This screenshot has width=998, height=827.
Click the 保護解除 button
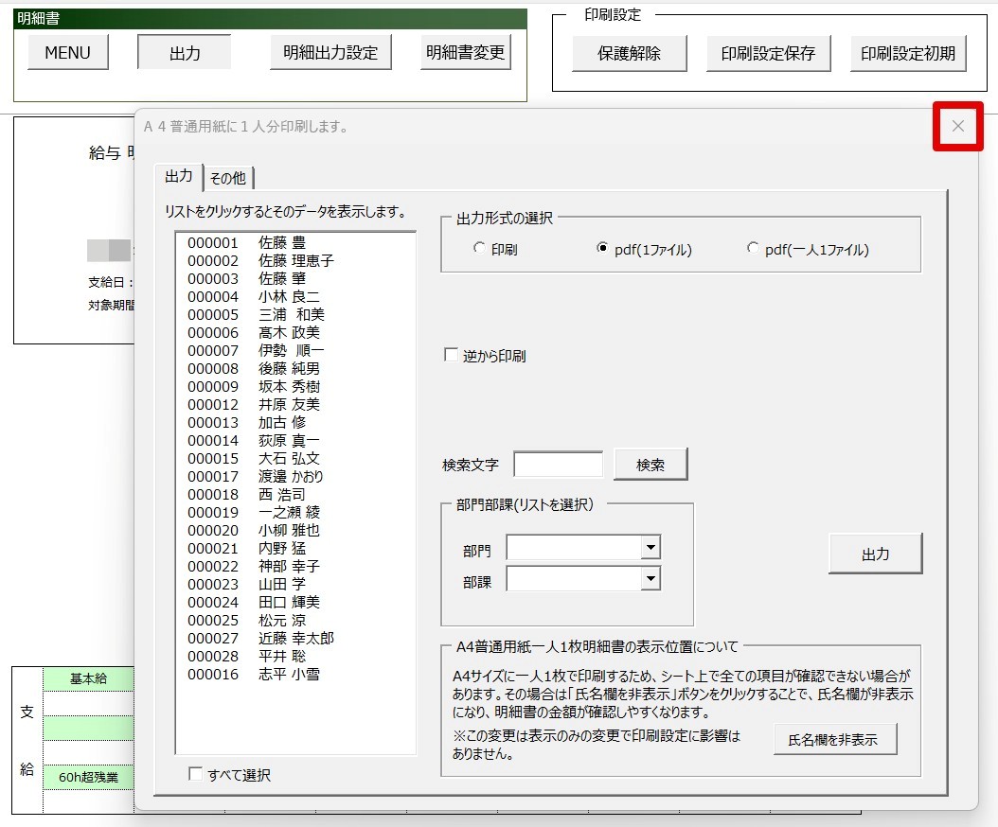coord(629,53)
